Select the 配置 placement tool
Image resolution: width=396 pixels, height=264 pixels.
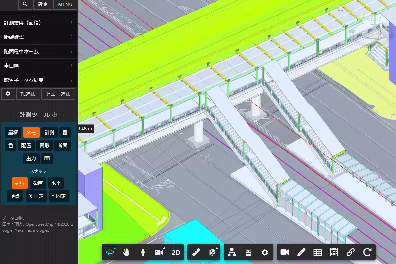pyautogui.click(x=26, y=146)
